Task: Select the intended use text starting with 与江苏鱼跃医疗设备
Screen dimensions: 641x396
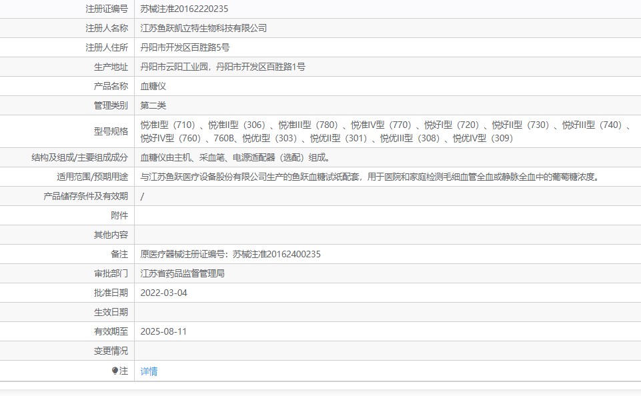Action: tap(370, 177)
